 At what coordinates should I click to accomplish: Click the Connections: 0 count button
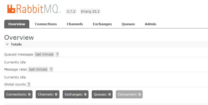point(18,94)
